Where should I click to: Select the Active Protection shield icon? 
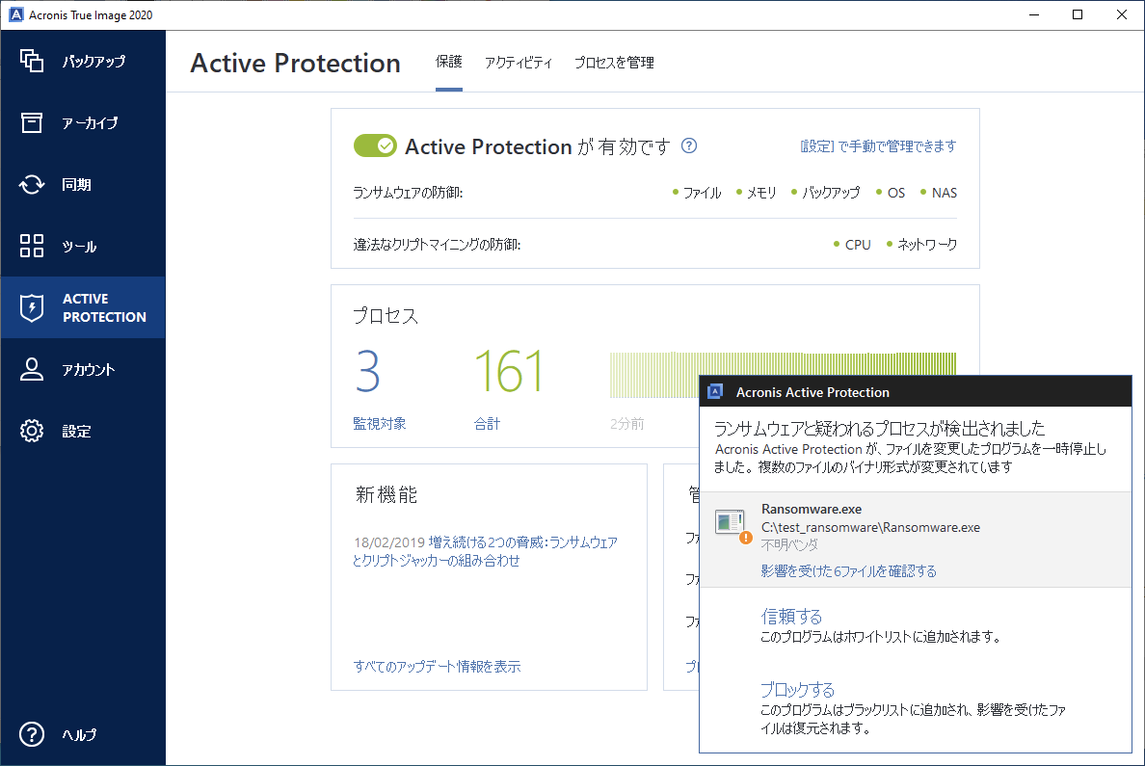click(32, 307)
